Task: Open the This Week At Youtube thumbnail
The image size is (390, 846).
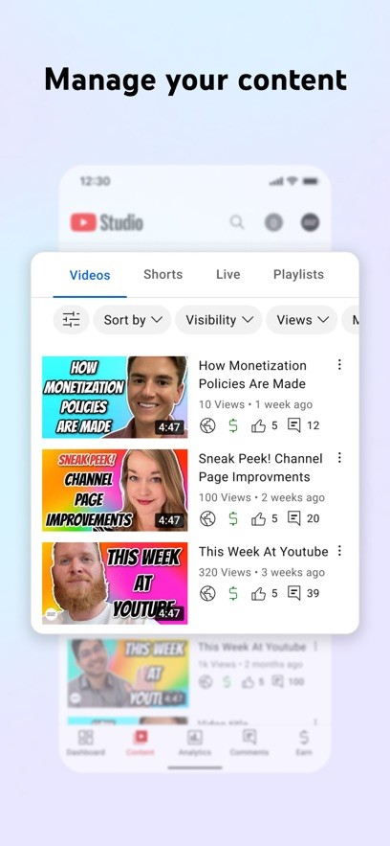Action: click(x=115, y=583)
